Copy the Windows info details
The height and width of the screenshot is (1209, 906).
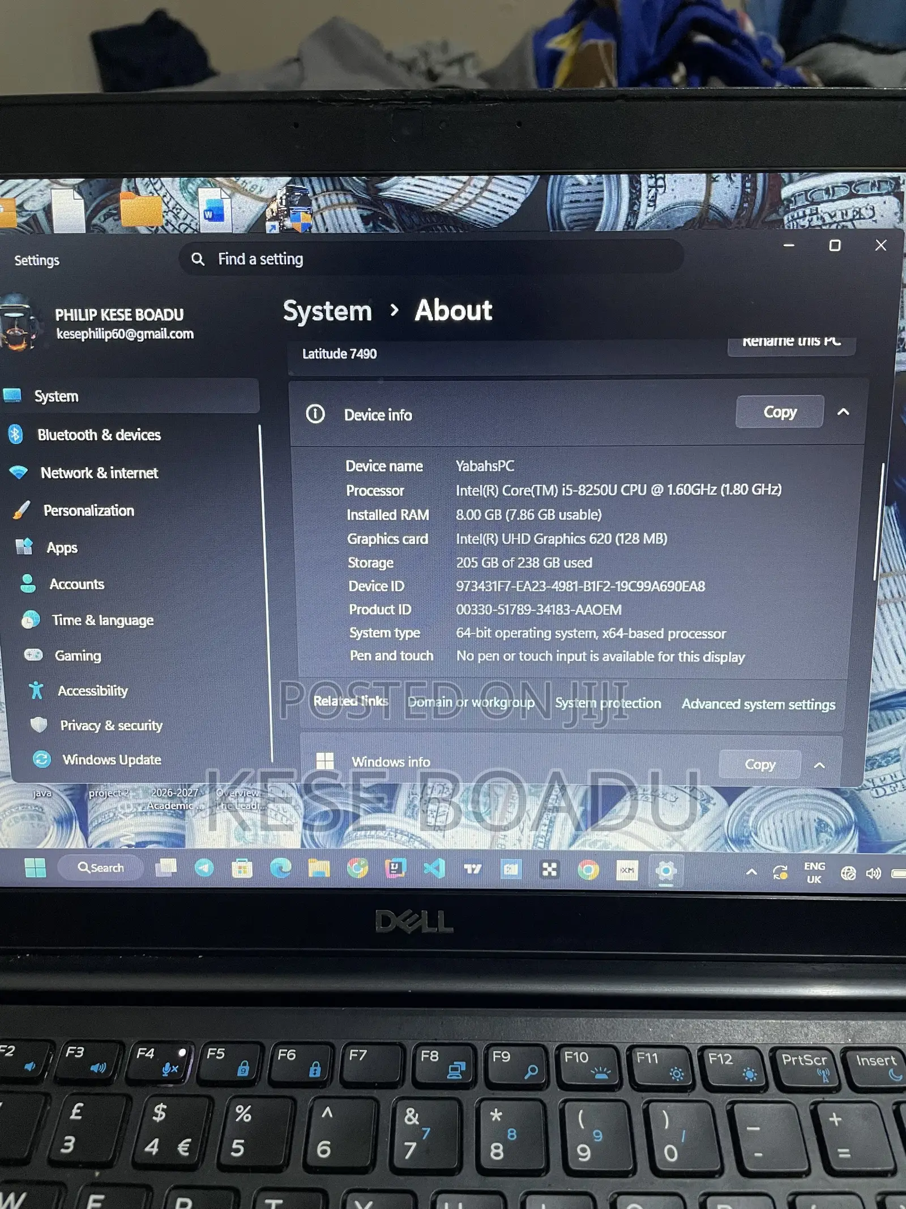pyautogui.click(x=760, y=764)
